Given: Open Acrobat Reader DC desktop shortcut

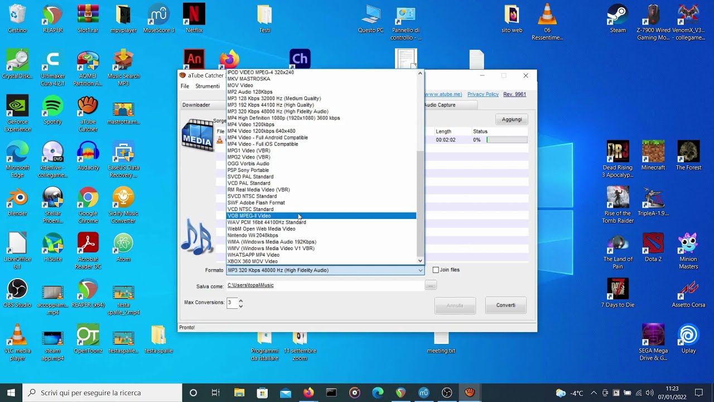Looking at the screenshot, I should pos(88,251).
